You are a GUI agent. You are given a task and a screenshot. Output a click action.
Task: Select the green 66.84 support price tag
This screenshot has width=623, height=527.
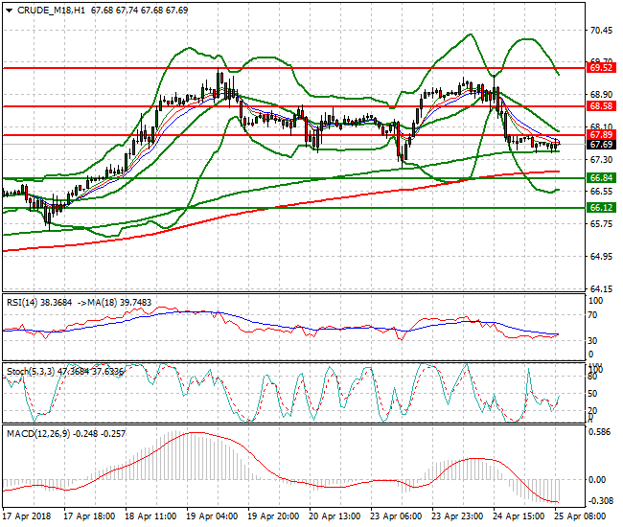coord(601,178)
